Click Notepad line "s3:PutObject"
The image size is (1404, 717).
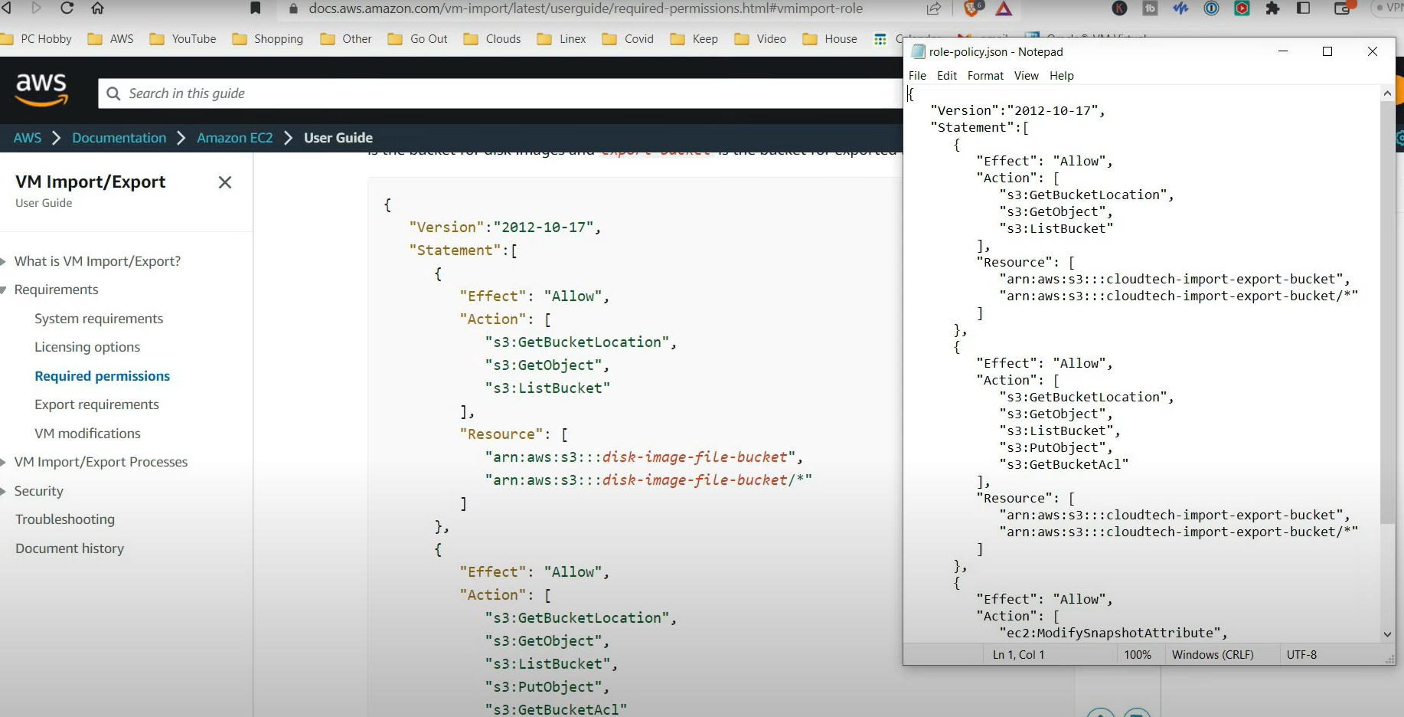click(x=1056, y=447)
